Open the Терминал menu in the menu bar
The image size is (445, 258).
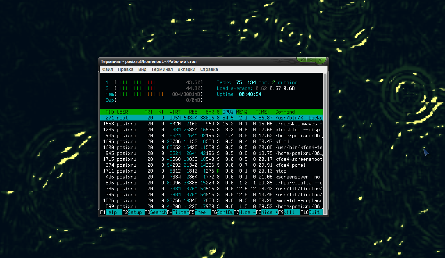tap(162, 69)
